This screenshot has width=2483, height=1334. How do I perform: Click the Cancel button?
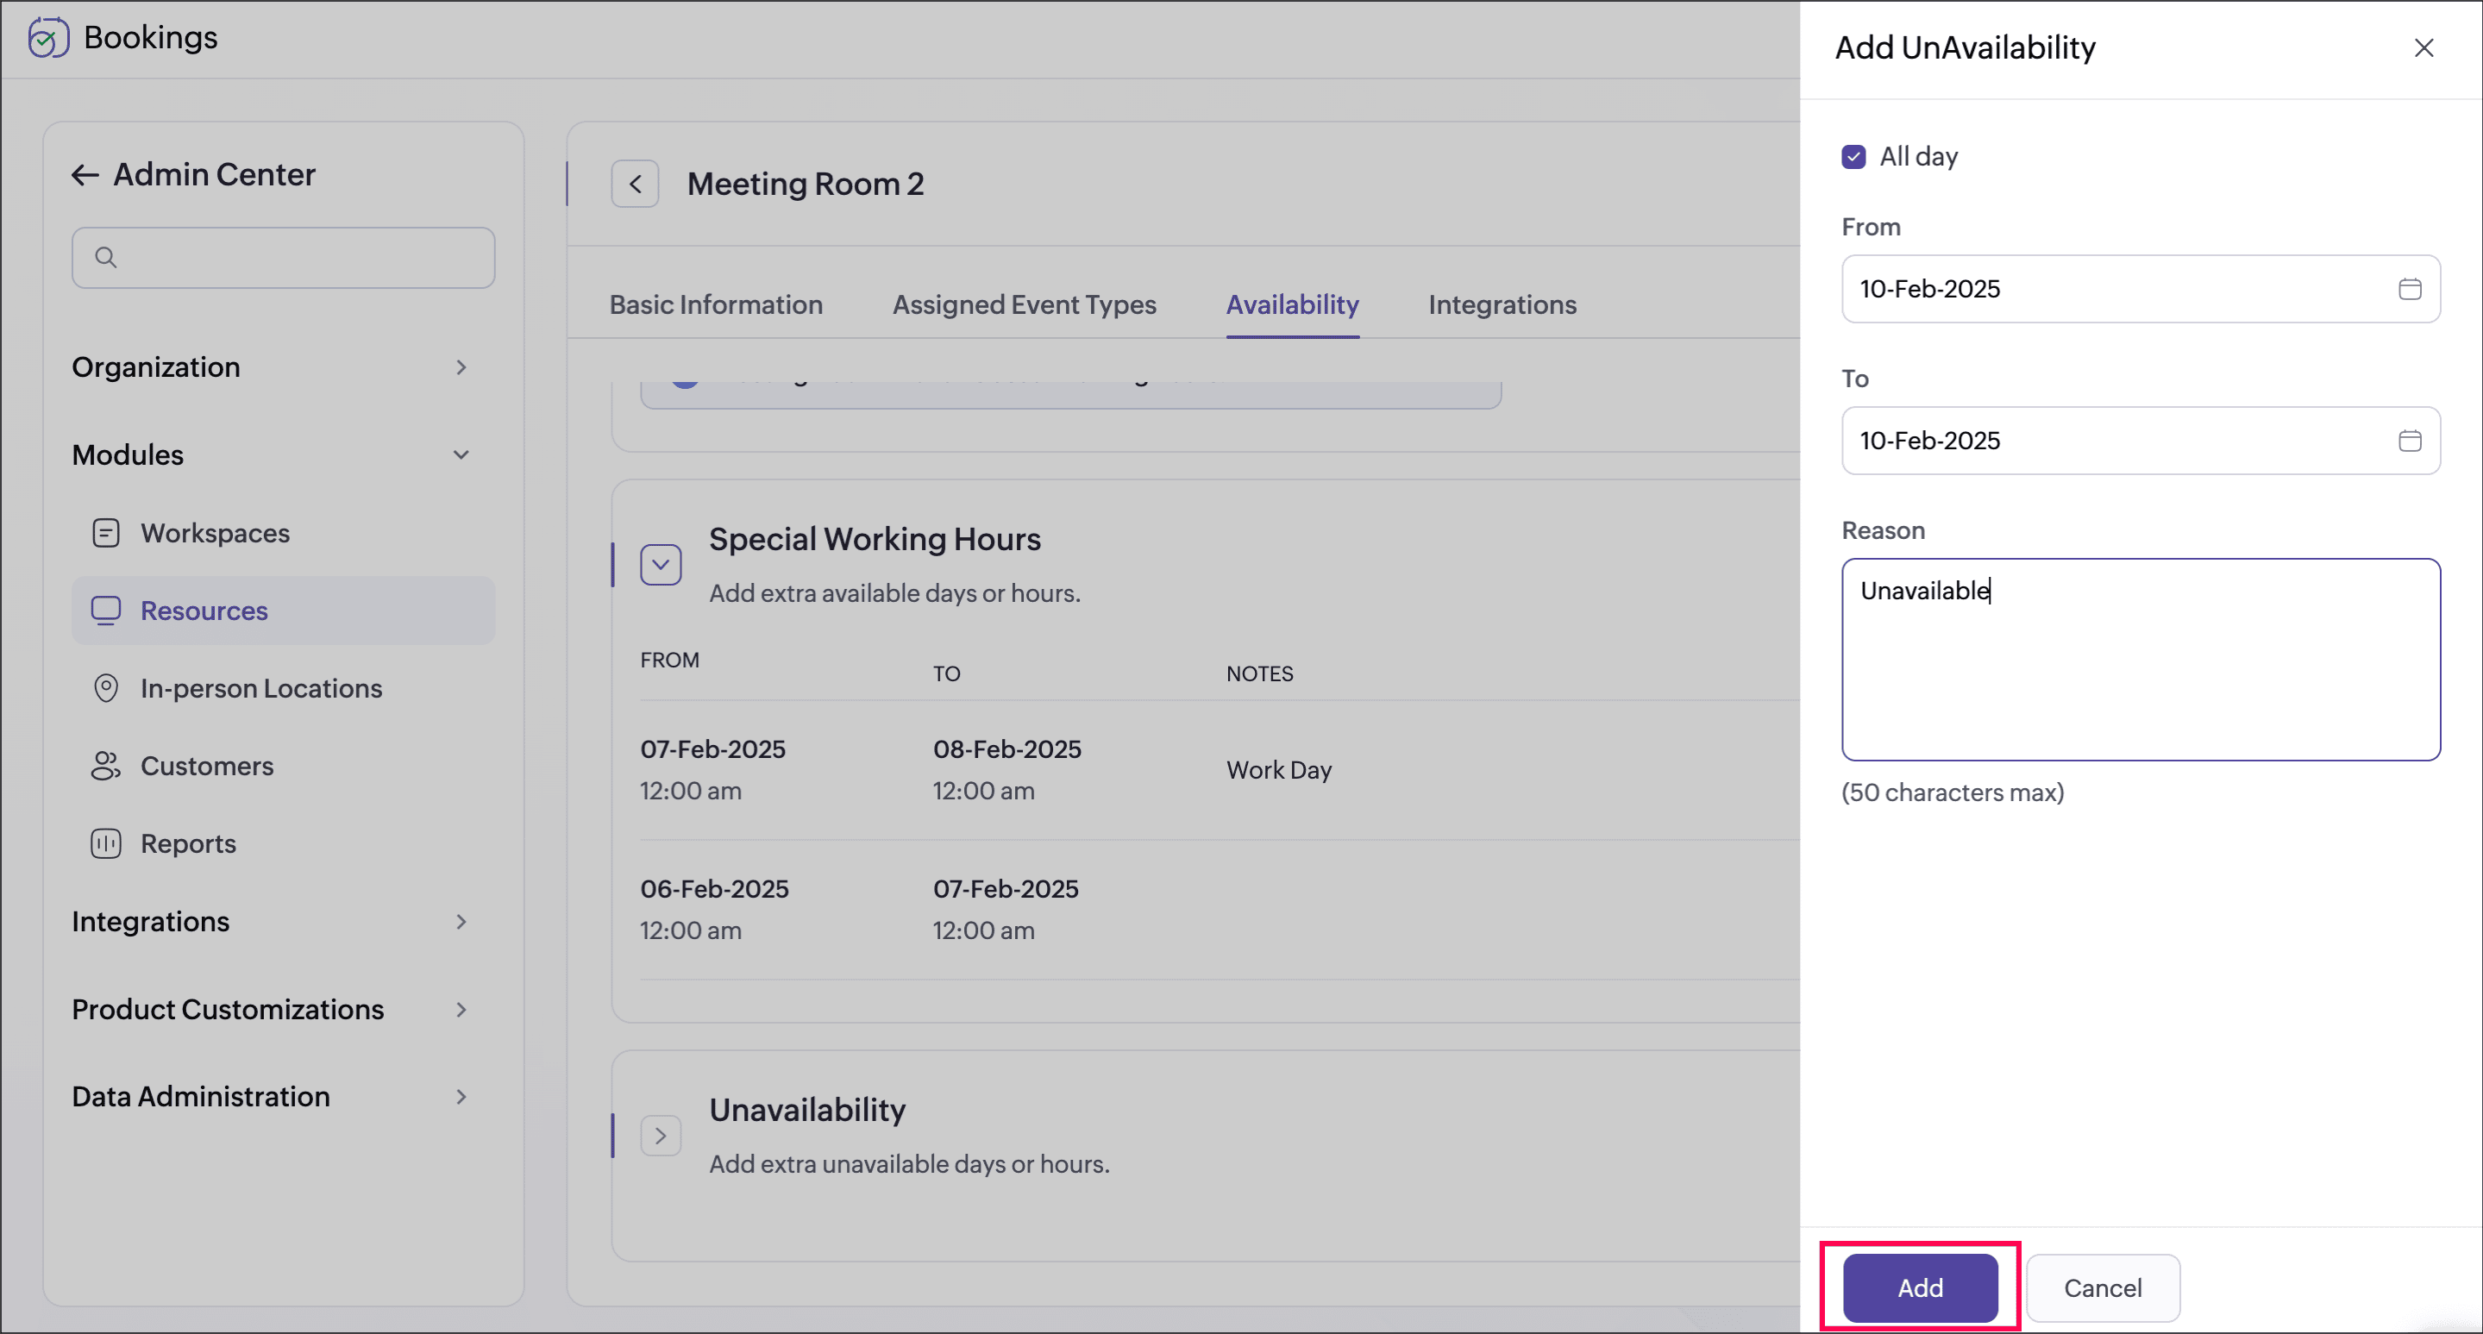click(2103, 1287)
